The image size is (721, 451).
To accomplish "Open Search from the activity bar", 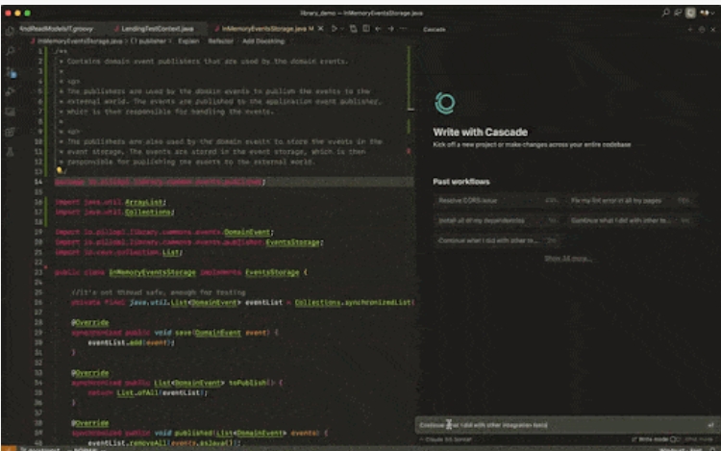I will tap(12, 52).
